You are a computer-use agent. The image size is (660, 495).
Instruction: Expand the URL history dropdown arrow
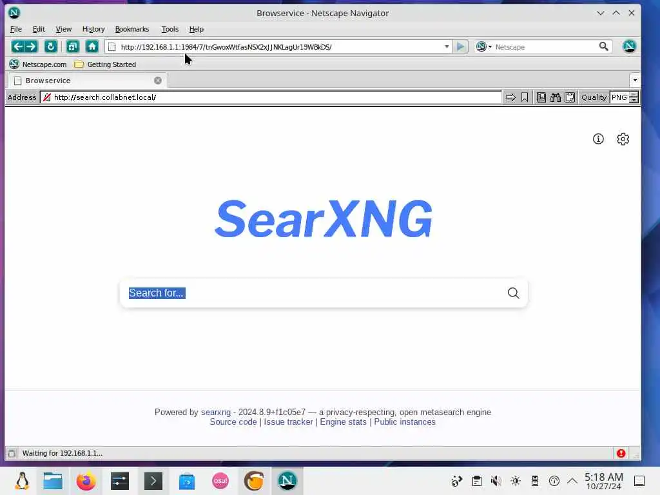pos(447,46)
